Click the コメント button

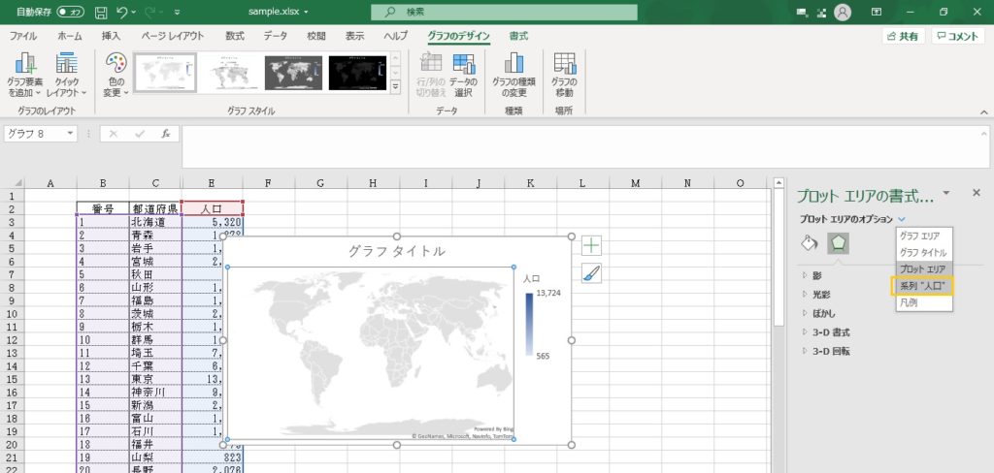pos(957,36)
